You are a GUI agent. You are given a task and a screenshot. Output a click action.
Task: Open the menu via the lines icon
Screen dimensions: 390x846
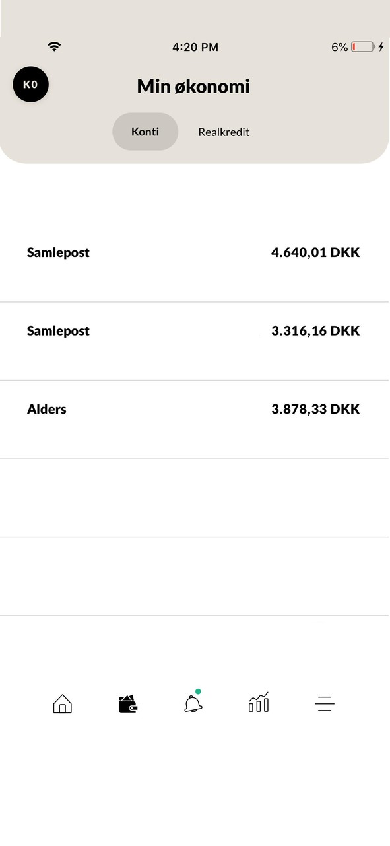324,704
